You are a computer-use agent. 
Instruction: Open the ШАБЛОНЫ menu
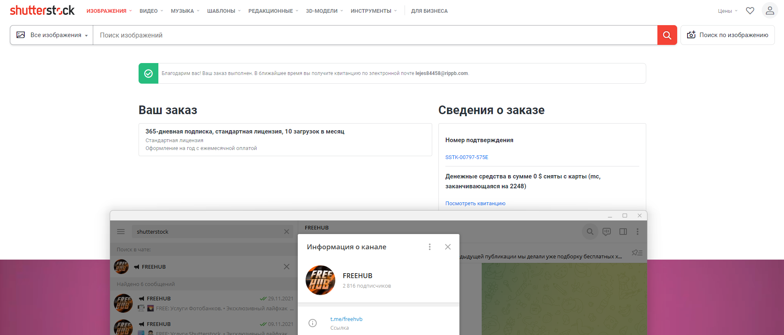coord(224,11)
